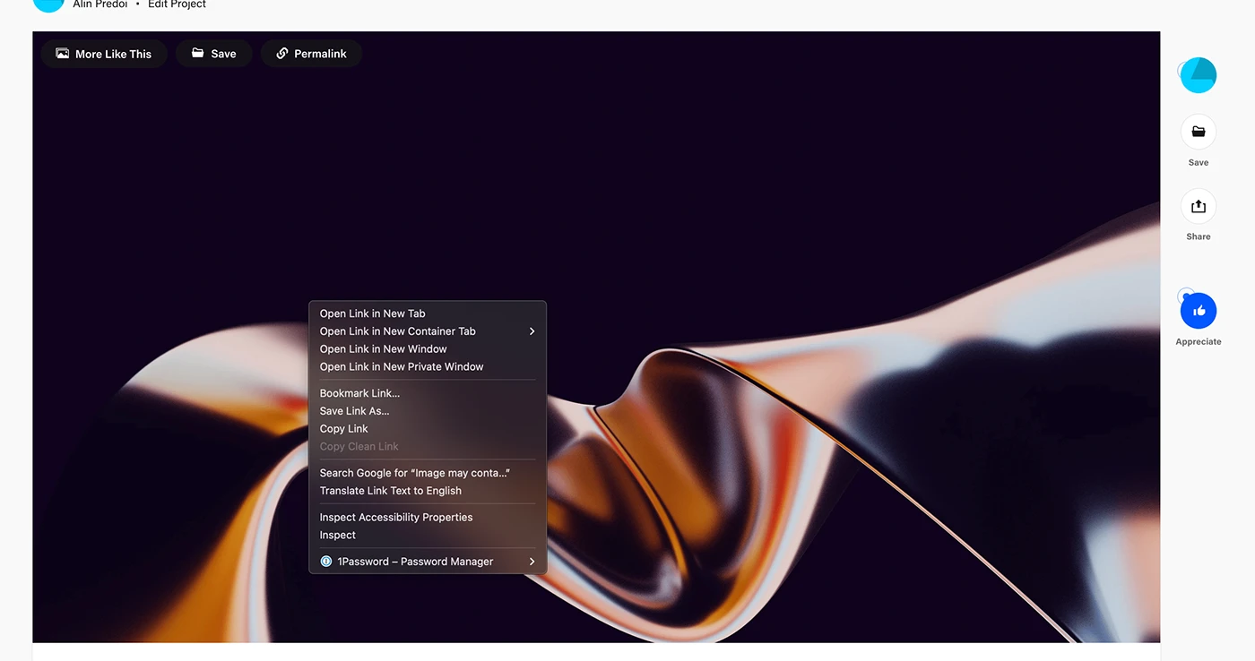Click the sidebar Save folder icon
This screenshot has height=661, width=1255.
point(1198,133)
